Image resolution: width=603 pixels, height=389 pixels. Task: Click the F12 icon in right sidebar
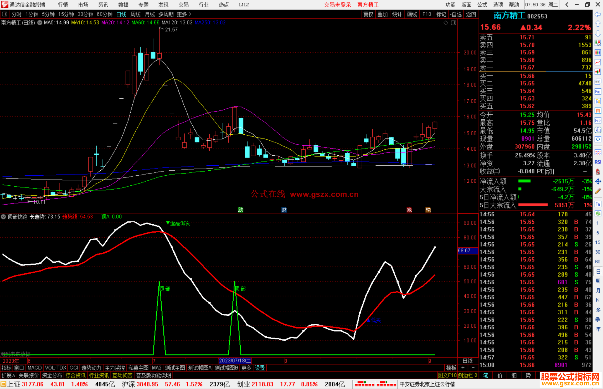(598, 120)
